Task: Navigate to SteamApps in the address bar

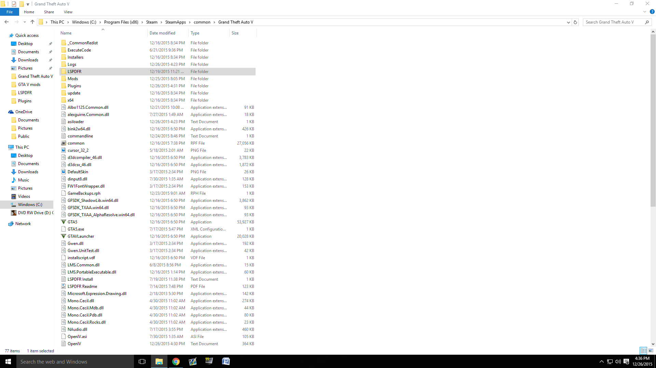Action: click(x=176, y=22)
